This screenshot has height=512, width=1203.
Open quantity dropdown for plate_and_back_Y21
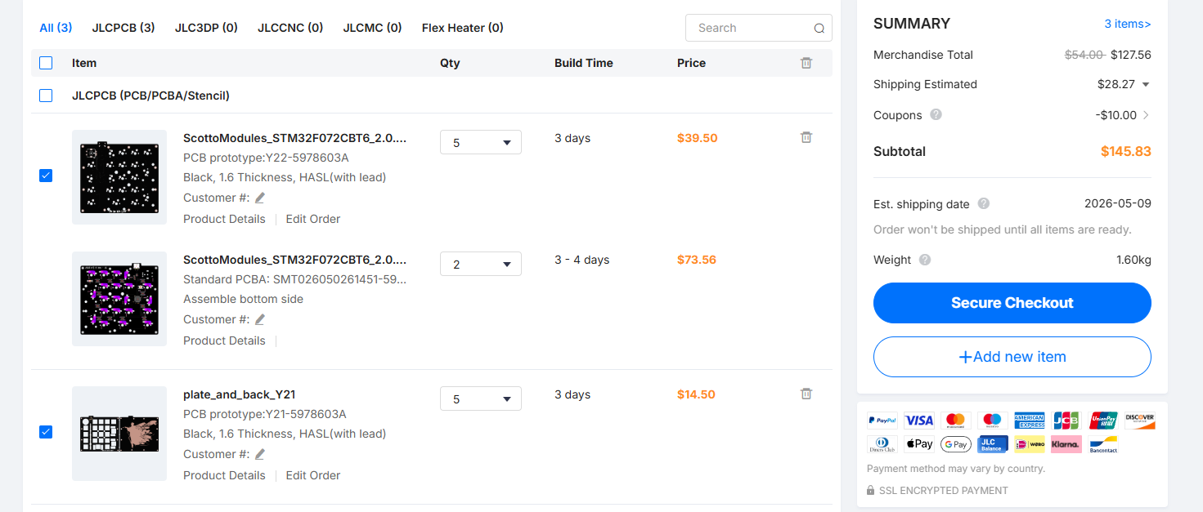(x=481, y=398)
